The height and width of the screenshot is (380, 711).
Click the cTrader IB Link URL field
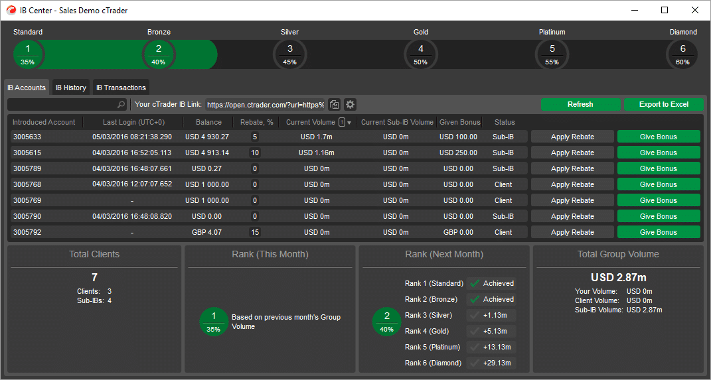(x=265, y=105)
